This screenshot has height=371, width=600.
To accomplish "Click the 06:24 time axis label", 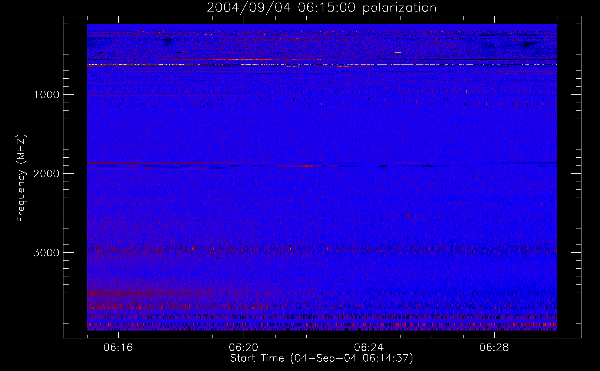I will click(x=369, y=347).
